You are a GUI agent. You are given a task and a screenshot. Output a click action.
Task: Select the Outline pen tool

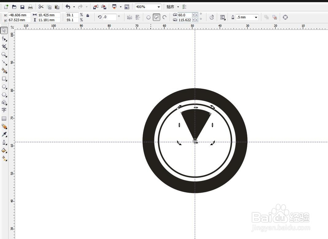tap(4, 142)
